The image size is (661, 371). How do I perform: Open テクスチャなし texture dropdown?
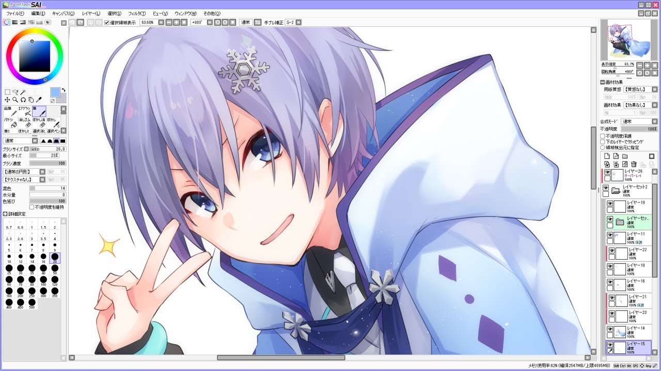[42, 179]
